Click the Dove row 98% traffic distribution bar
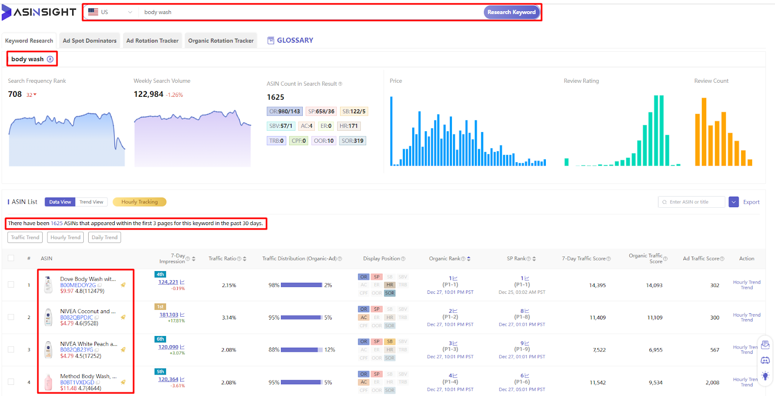The height and width of the screenshot is (396, 775). click(301, 285)
